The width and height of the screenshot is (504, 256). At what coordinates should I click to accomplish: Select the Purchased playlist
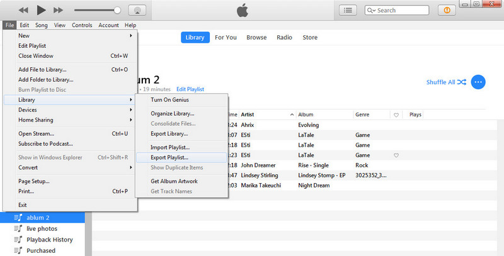tap(42, 250)
